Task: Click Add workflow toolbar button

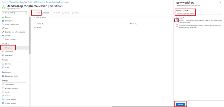Action: [37, 13]
